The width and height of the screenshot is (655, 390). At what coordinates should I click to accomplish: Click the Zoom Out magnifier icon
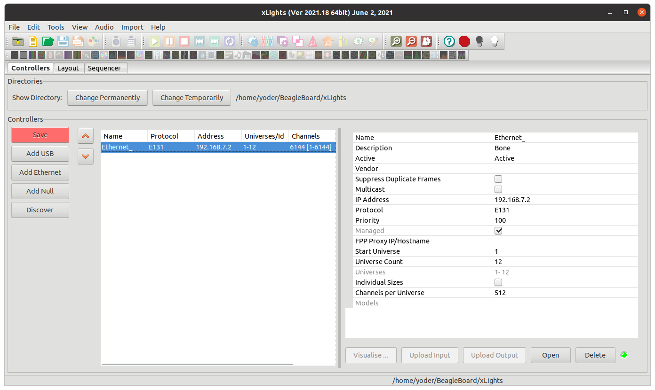(x=411, y=41)
